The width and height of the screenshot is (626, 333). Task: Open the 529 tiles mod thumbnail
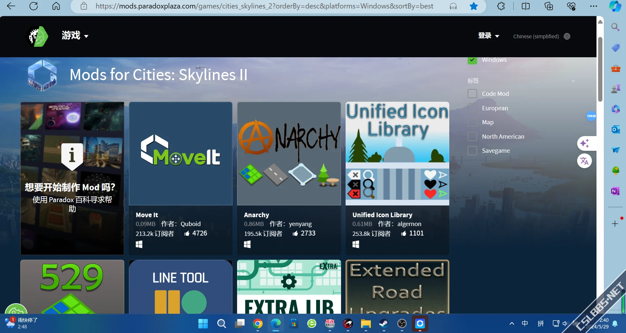pyautogui.click(x=72, y=287)
